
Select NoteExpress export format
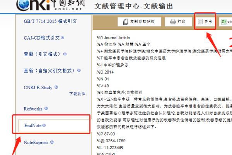tap(36, 142)
